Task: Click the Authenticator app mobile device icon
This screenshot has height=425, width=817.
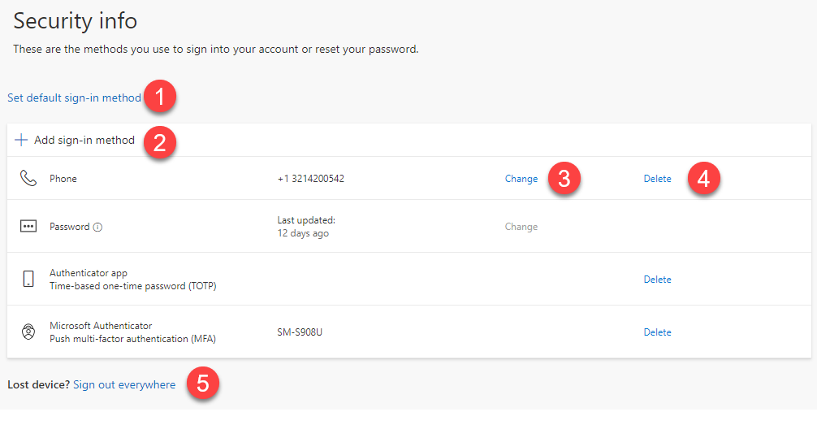Action: 28,279
